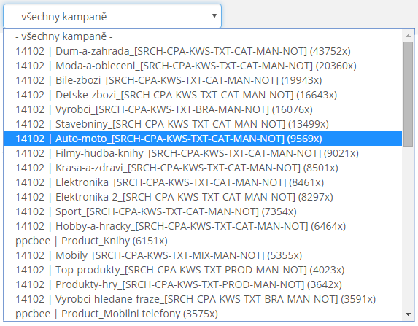The width and height of the screenshot is (418, 326).
Task: Choose Elektronika-2 campaign option
Action: [203, 197]
